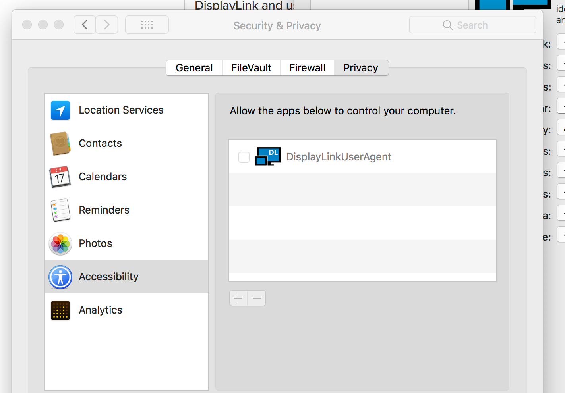This screenshot has height=393, width=565.
Task: Select Accessibility in the privacy list
Action: (126, 277)
